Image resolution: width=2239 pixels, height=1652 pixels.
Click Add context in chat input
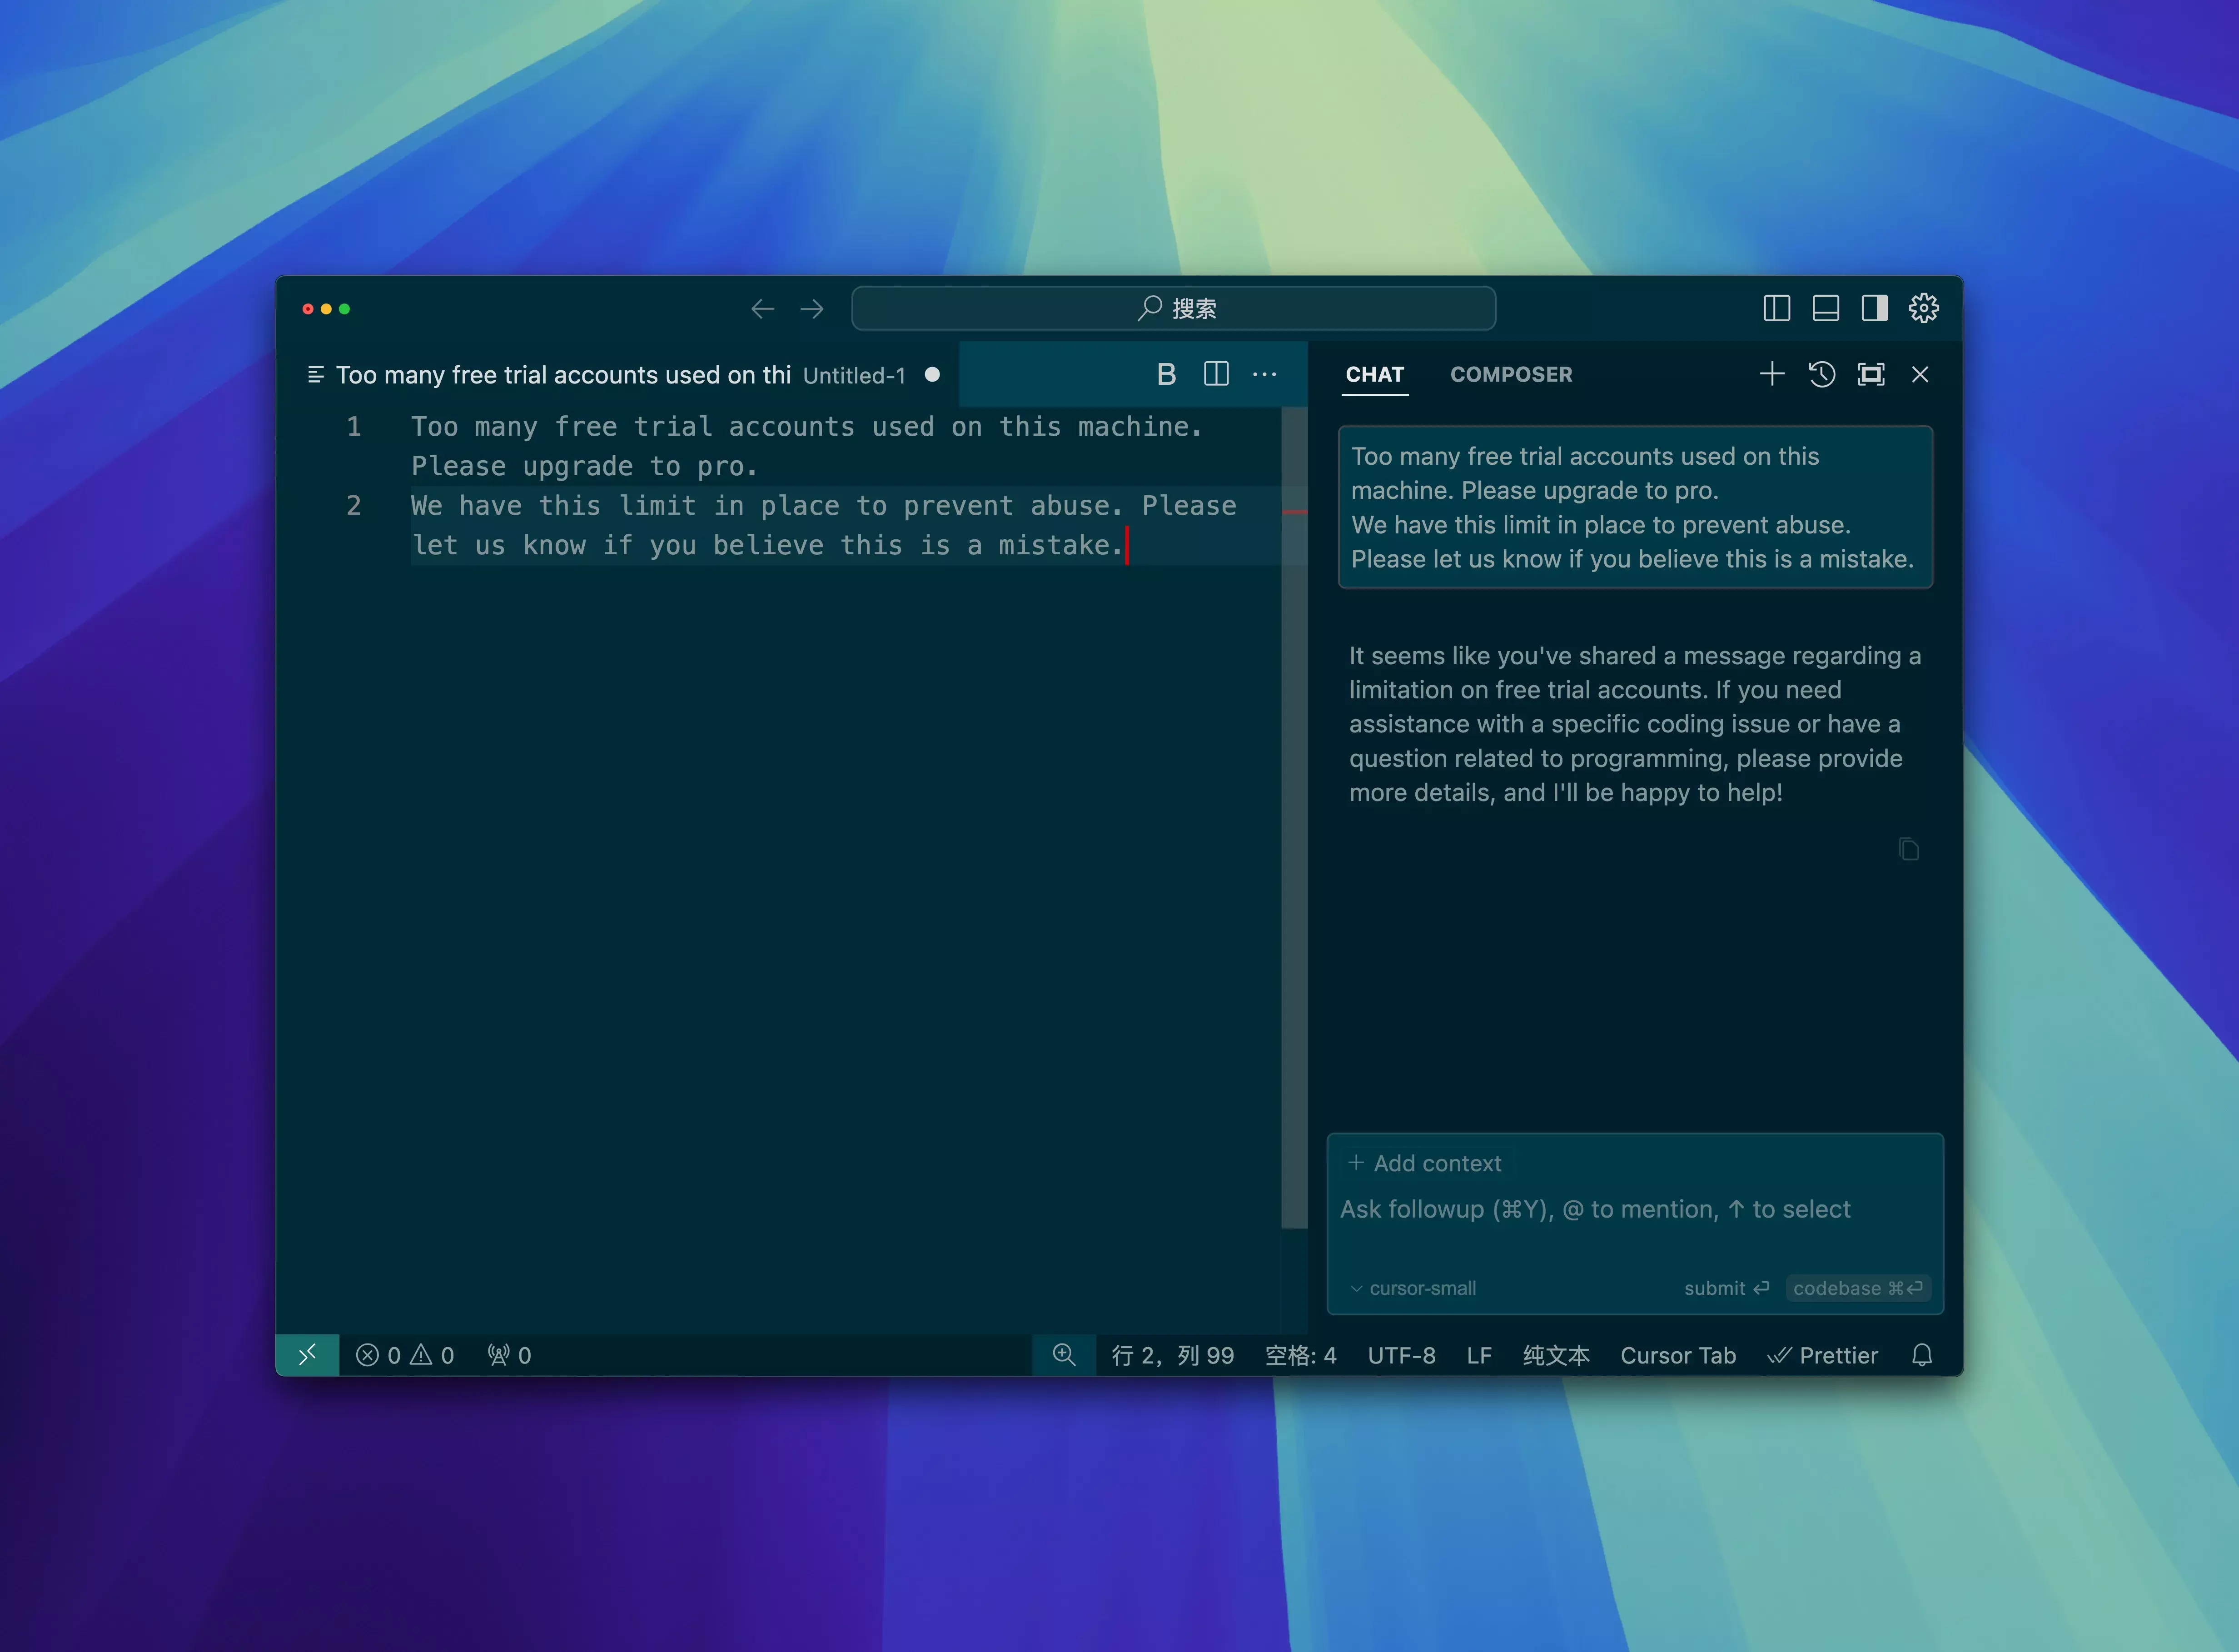(1424, 1163)
